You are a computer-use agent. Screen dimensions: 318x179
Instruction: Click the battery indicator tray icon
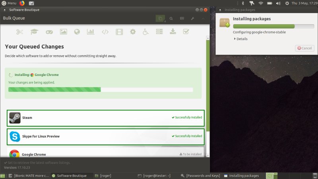click(x=270, y=3)
